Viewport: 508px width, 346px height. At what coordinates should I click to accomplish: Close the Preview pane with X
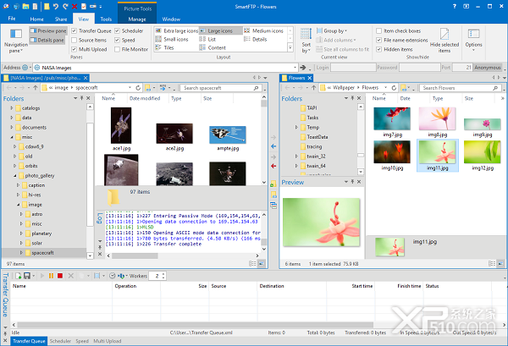[359, 182]
